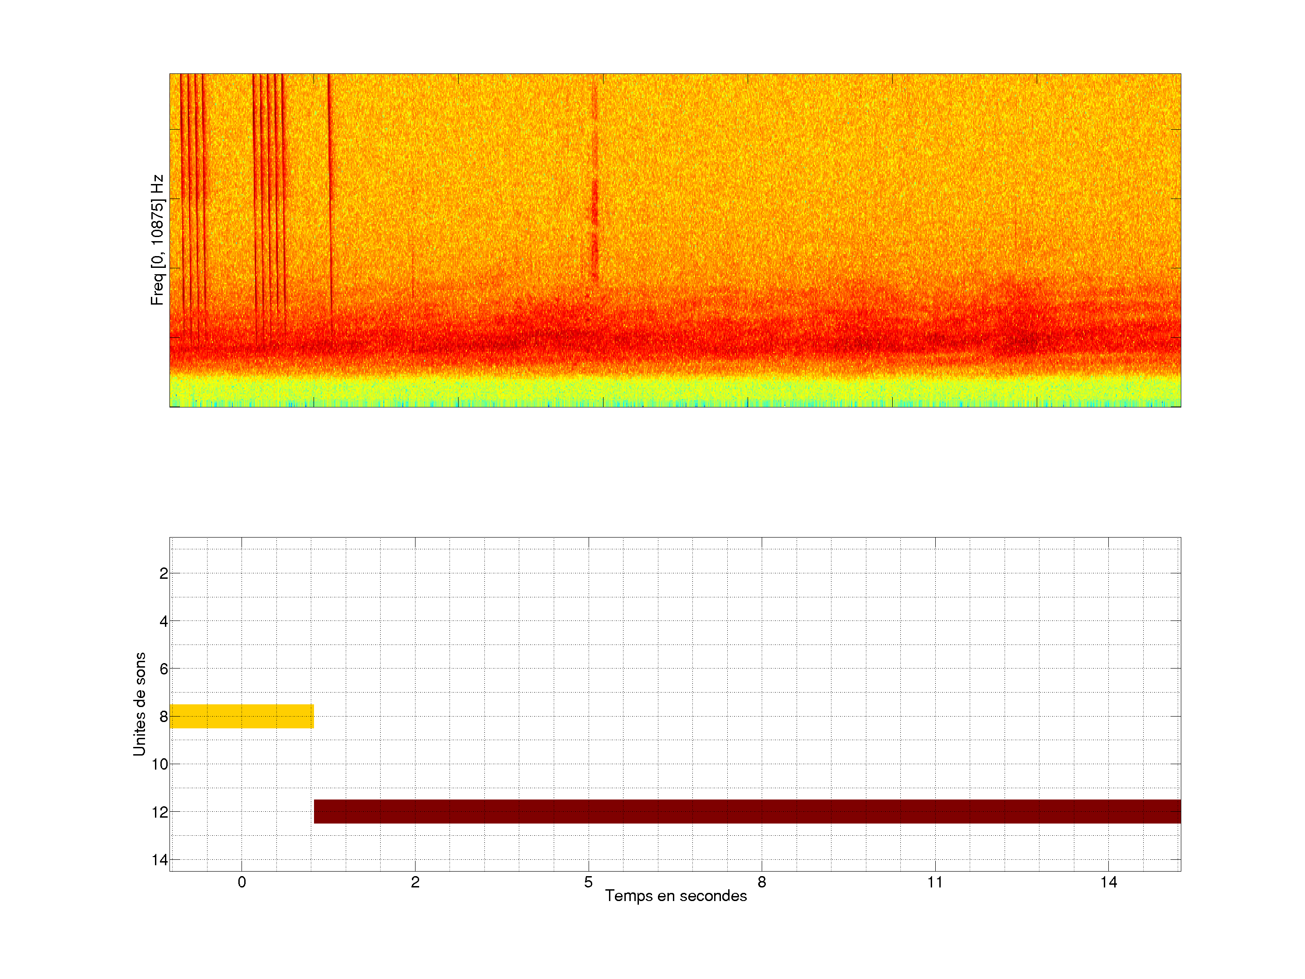Click the x-axis tick label '8'
The width and height of the screenshot is (1305, 979).
tap(762, 882)
